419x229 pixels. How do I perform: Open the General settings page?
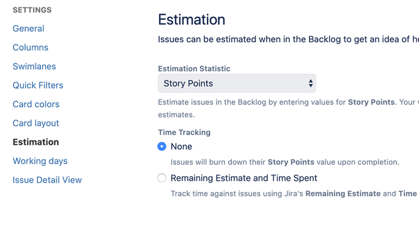pos(28,29)
